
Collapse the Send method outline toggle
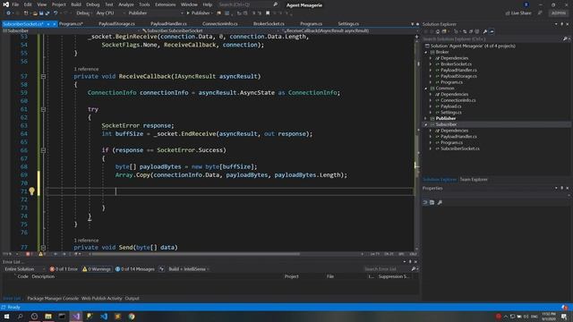pyautogui.click(x=43, y=247)
